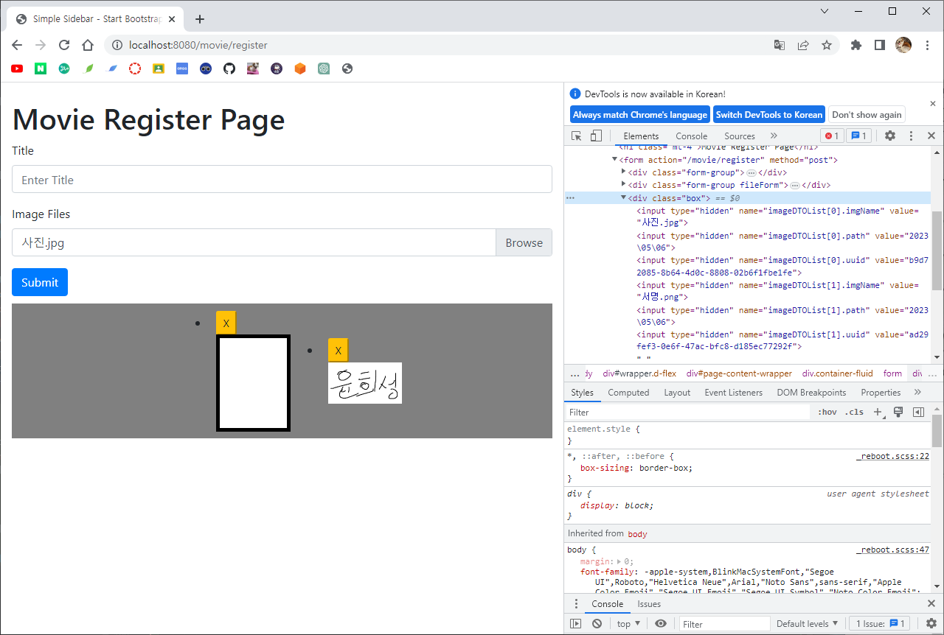The height and width of the screenshot is (635, 944).
Task: Activate the inspect element picker tool
Action: (x=577, y=136)
